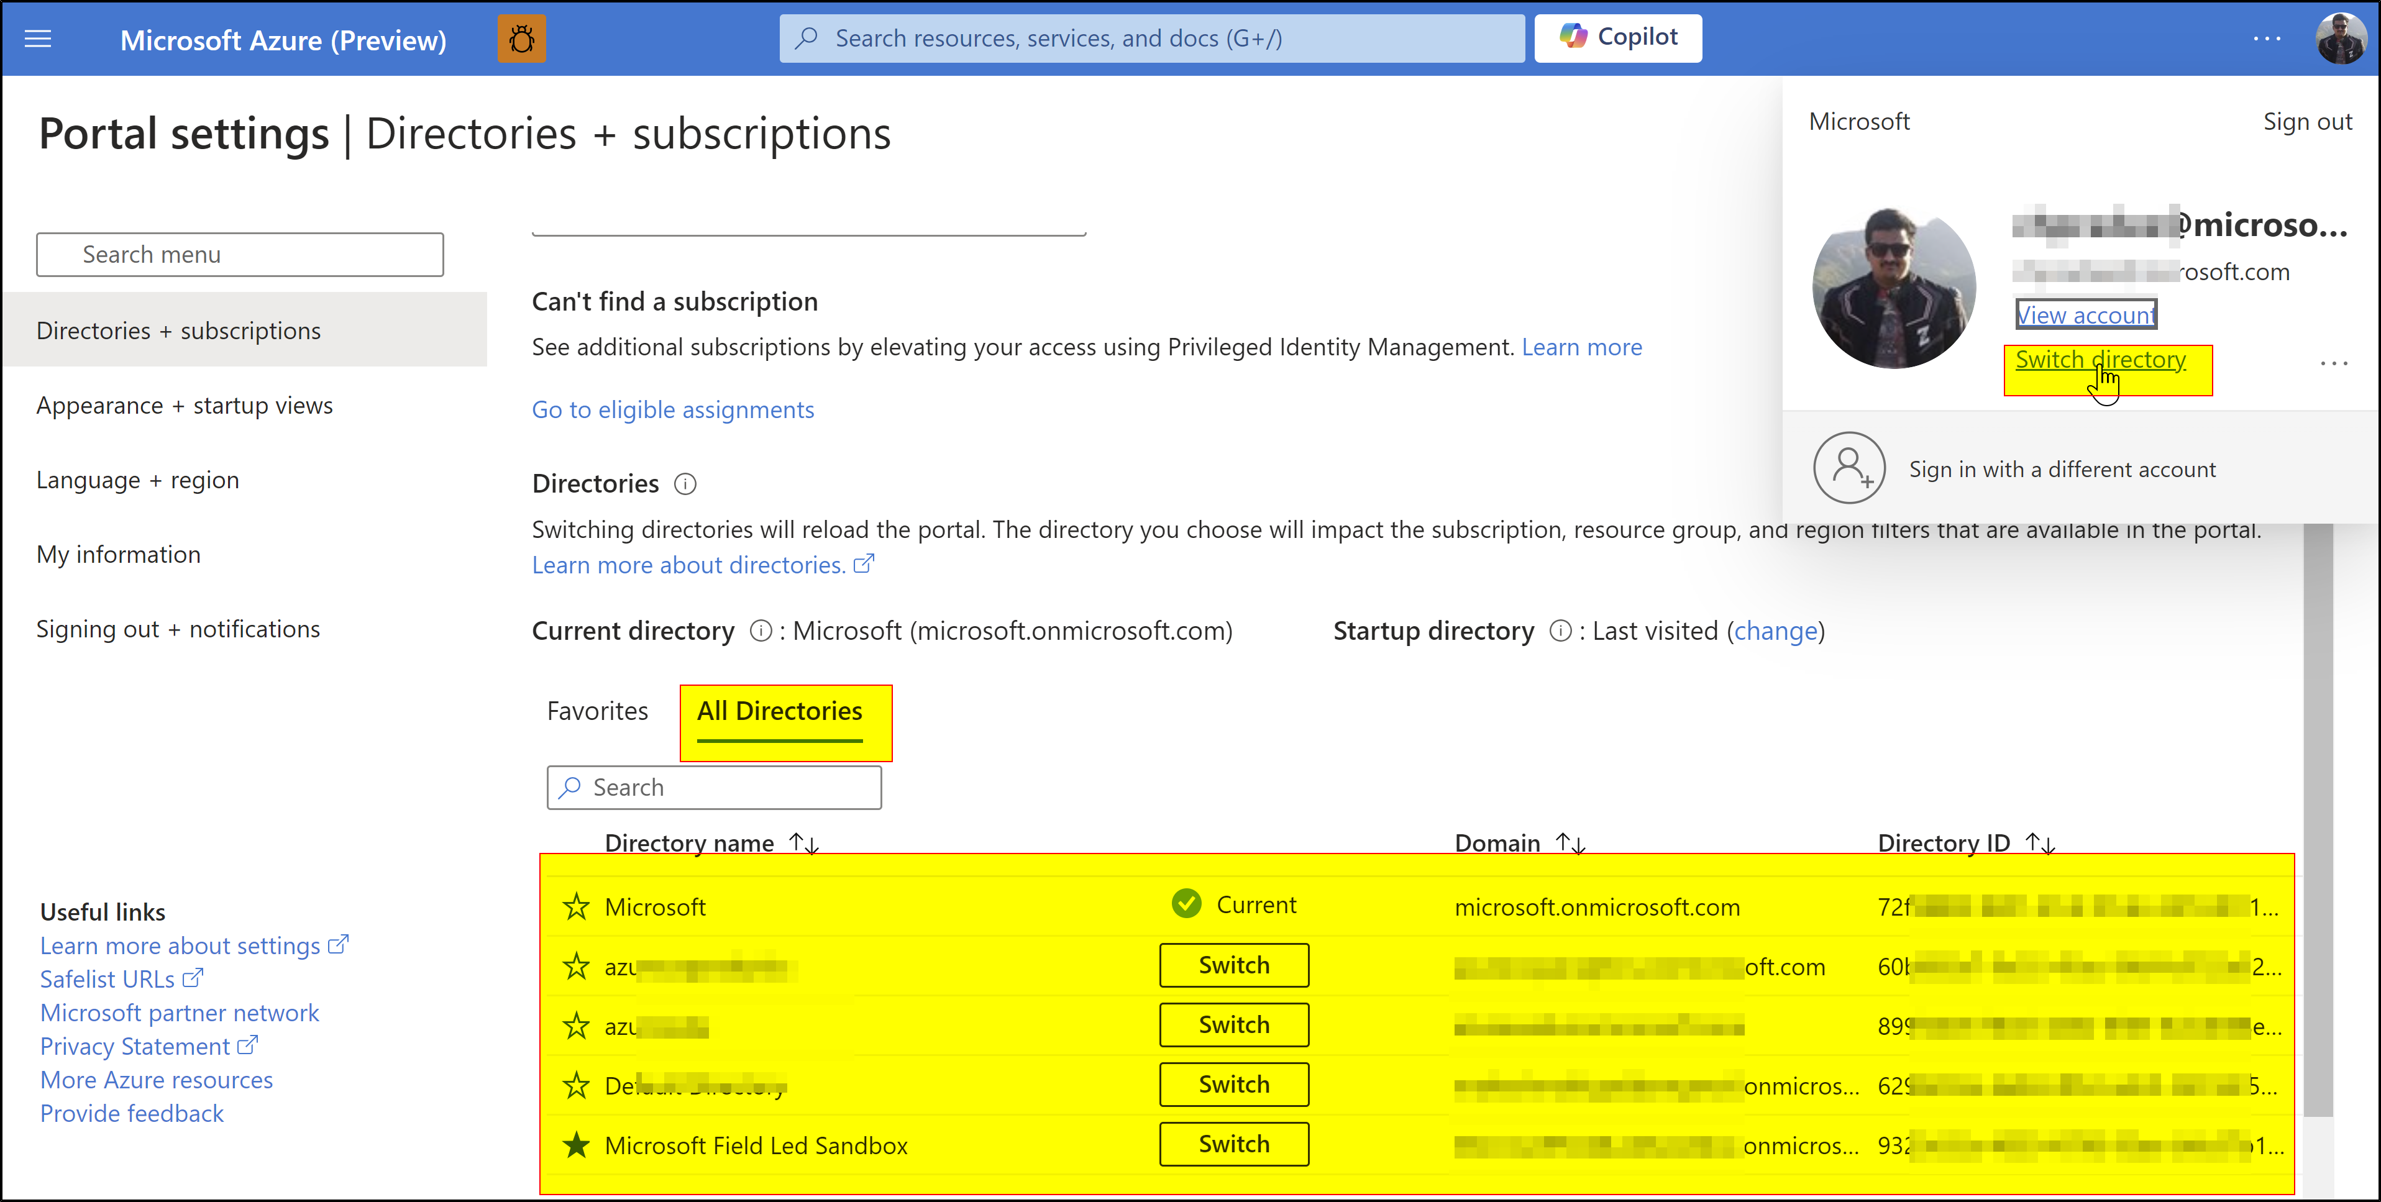Open Directories + subscriptions settings
Viewport: 2381px width, 1202px height.
(x=244, y=330)
